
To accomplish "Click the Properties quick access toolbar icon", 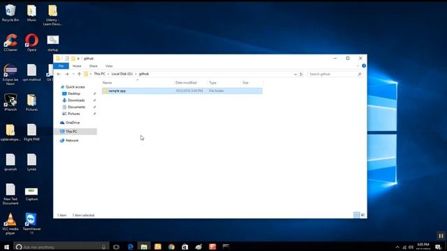I will [x=67, y=59].
